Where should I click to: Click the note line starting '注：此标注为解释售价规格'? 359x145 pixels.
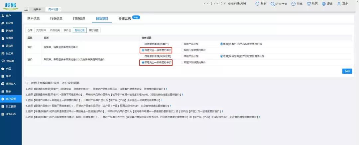click(x=53, y=83)
